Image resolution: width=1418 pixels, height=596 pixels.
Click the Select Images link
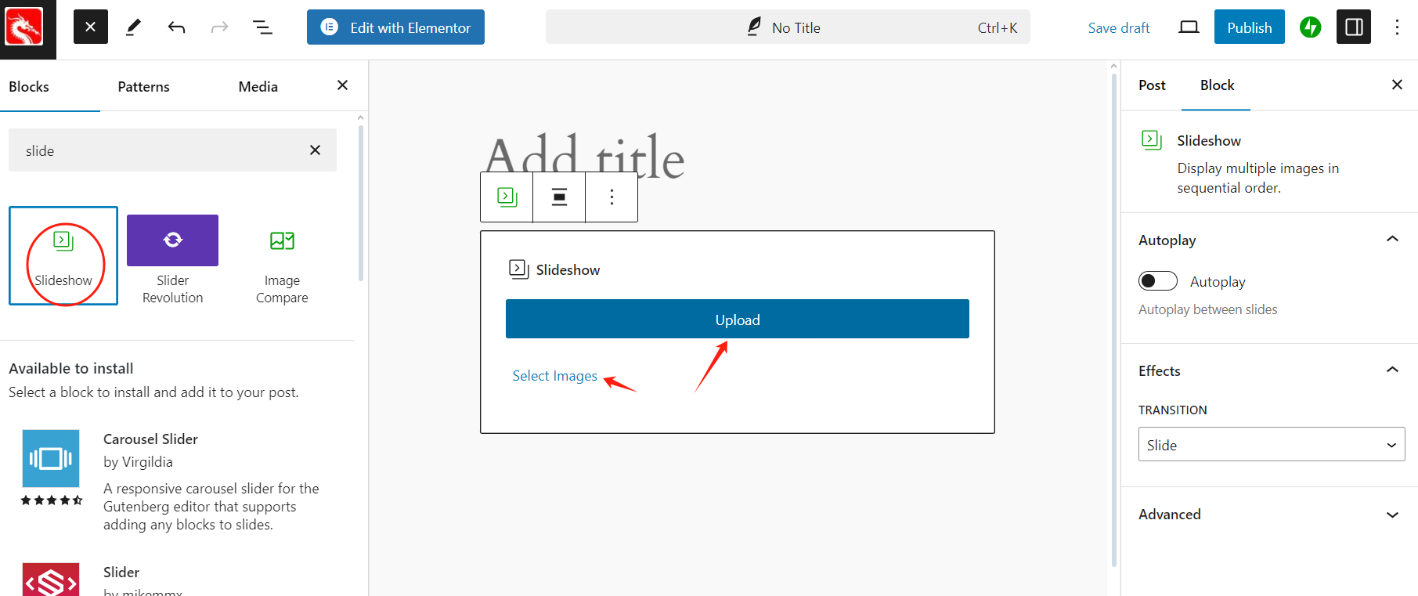click(554, 376)
